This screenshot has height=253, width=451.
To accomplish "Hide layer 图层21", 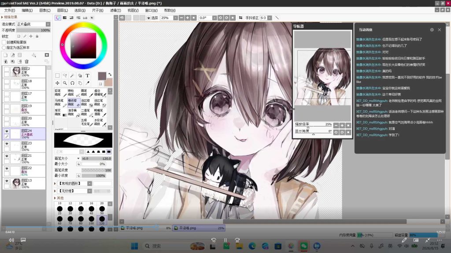I will coord(7,156).
